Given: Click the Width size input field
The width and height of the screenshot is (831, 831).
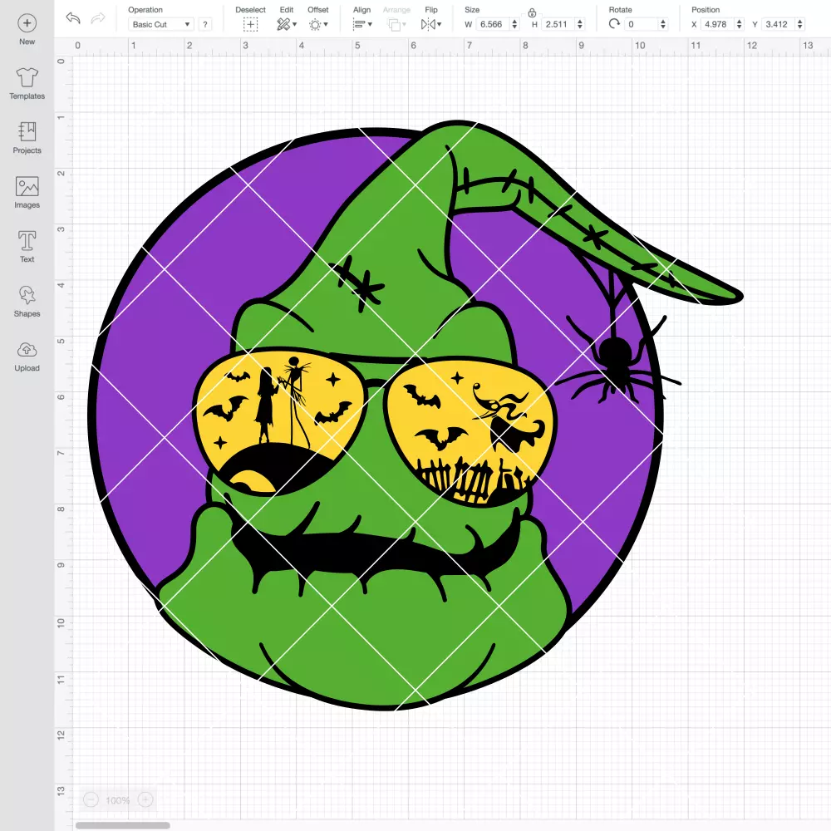Looking at the screenshot, I should tap(492, 24).
